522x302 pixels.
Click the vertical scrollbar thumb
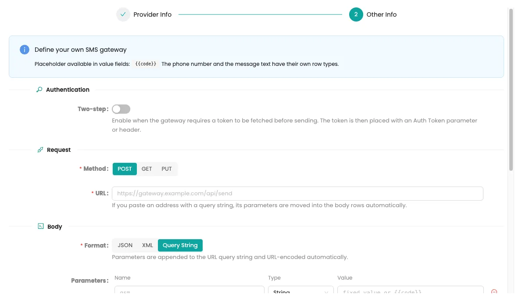(511, 90)
